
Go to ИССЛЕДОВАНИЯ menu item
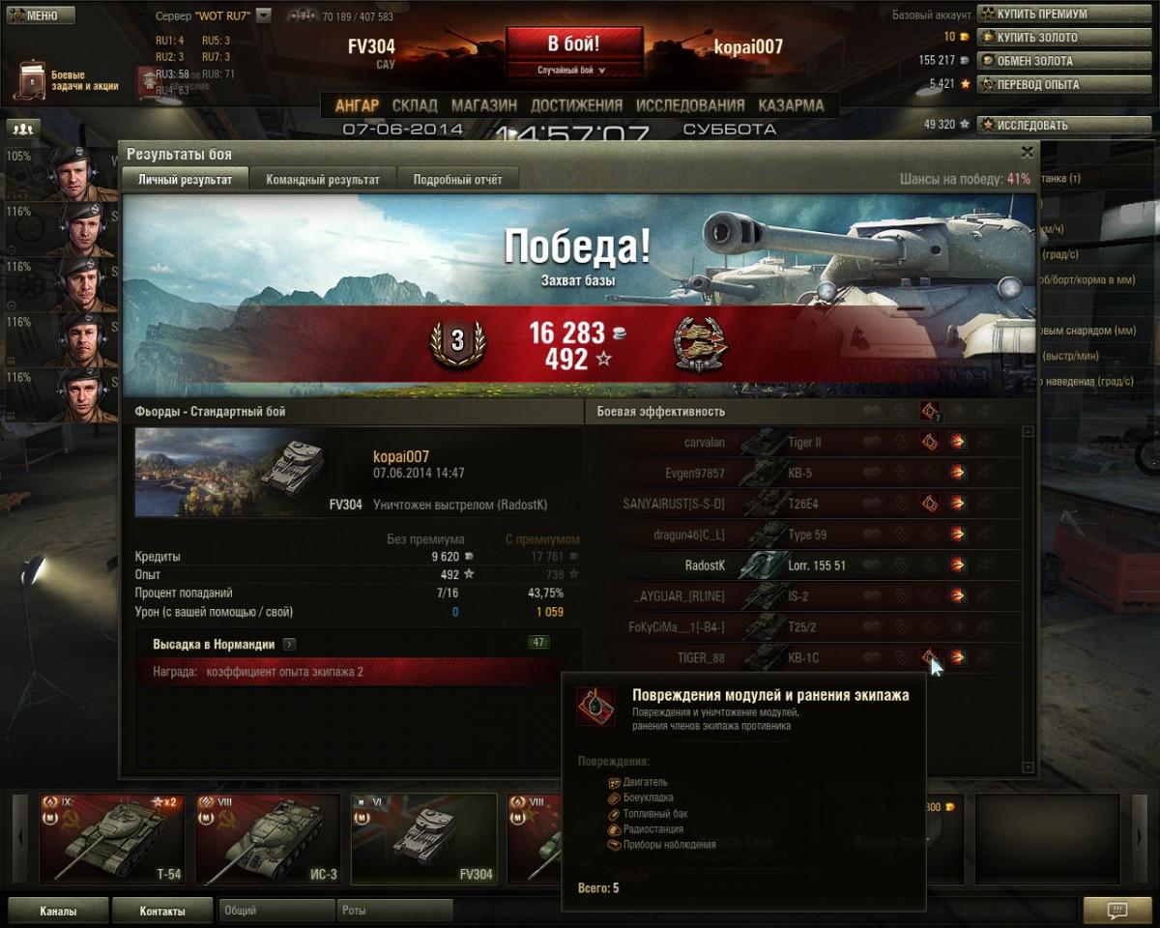(x=690, y=105)
